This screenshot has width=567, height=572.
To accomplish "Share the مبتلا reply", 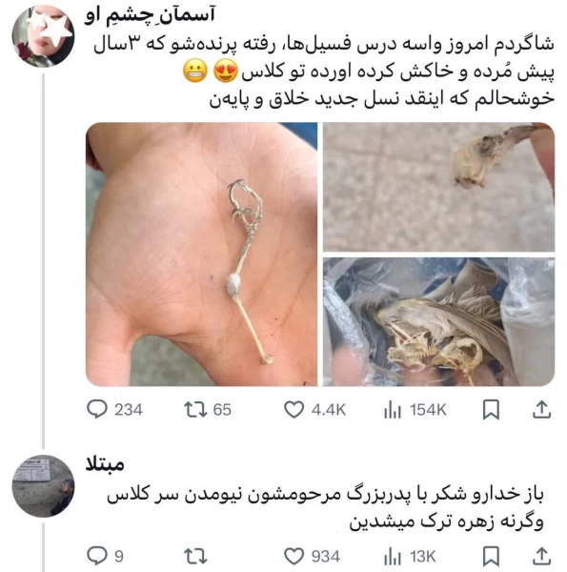I will [x=542, y=557].
